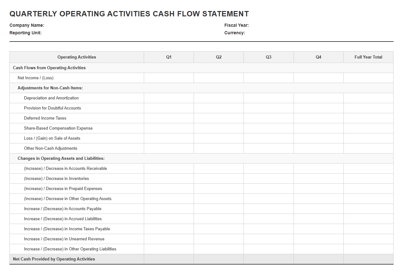The width and height of the screenshot is (403, 274).
Task: Click Other Operating Liabilities row label
Action: (x=70, y=249)
